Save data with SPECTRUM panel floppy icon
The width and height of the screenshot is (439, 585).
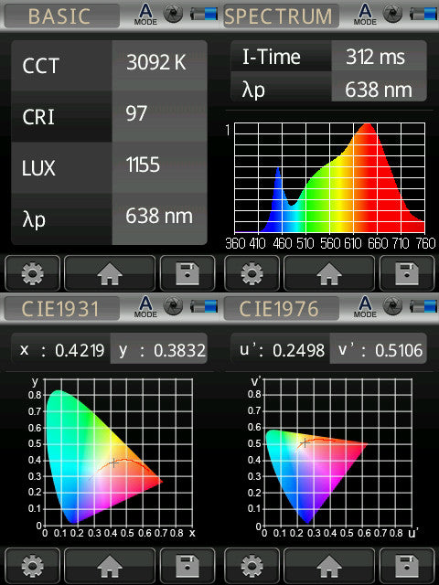coord(407,273)
